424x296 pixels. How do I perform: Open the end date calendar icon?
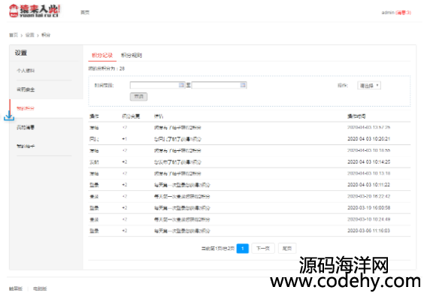(243, 85)
